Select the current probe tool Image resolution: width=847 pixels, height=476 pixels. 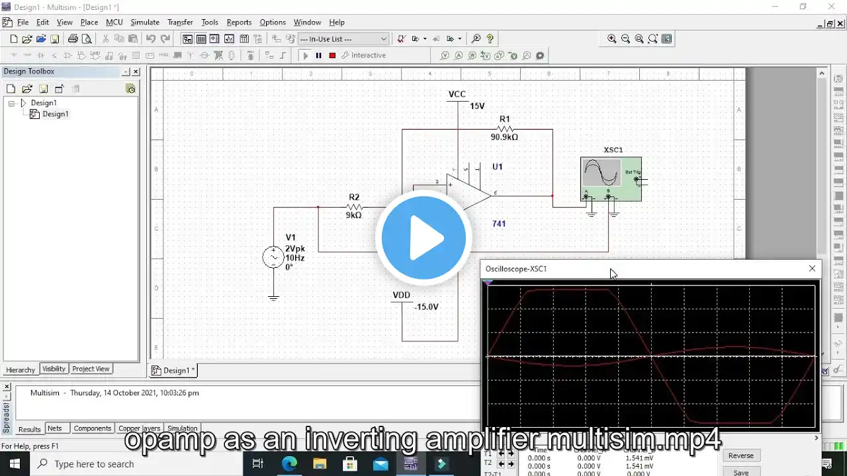459,56
